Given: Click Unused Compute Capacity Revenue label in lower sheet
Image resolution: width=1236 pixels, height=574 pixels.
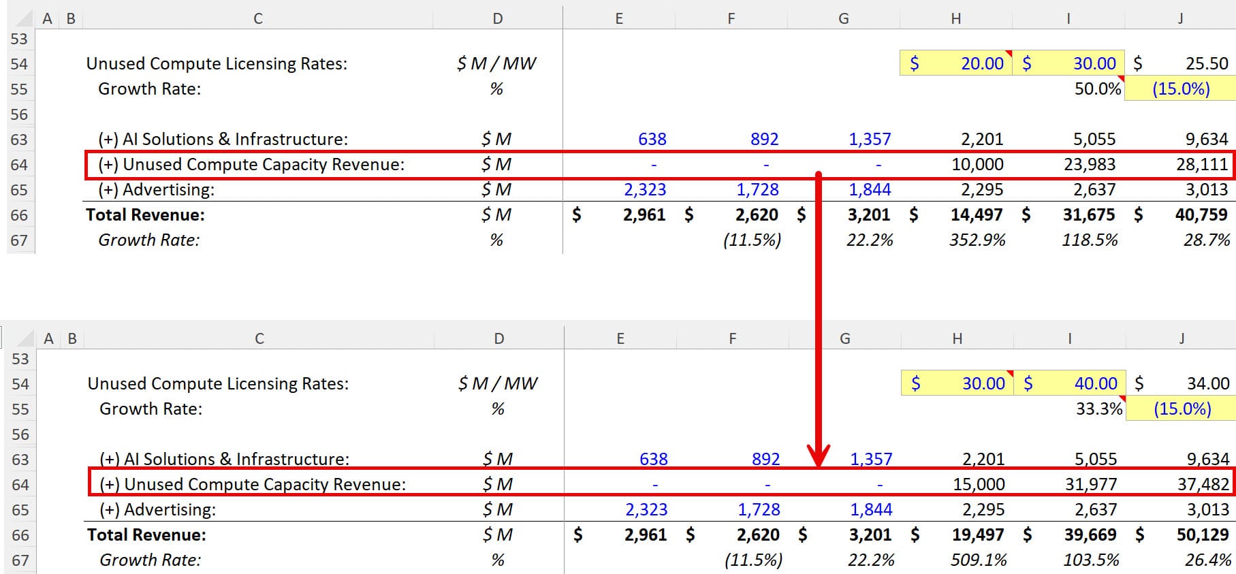Looking at the screenshot, I should click(x=253, y=484).
